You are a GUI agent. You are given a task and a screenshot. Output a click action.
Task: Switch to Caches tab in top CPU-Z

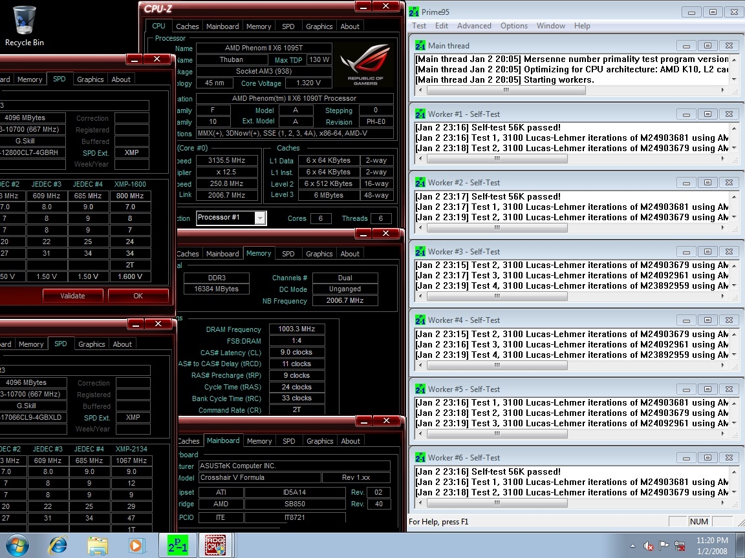tap(187, 26)
